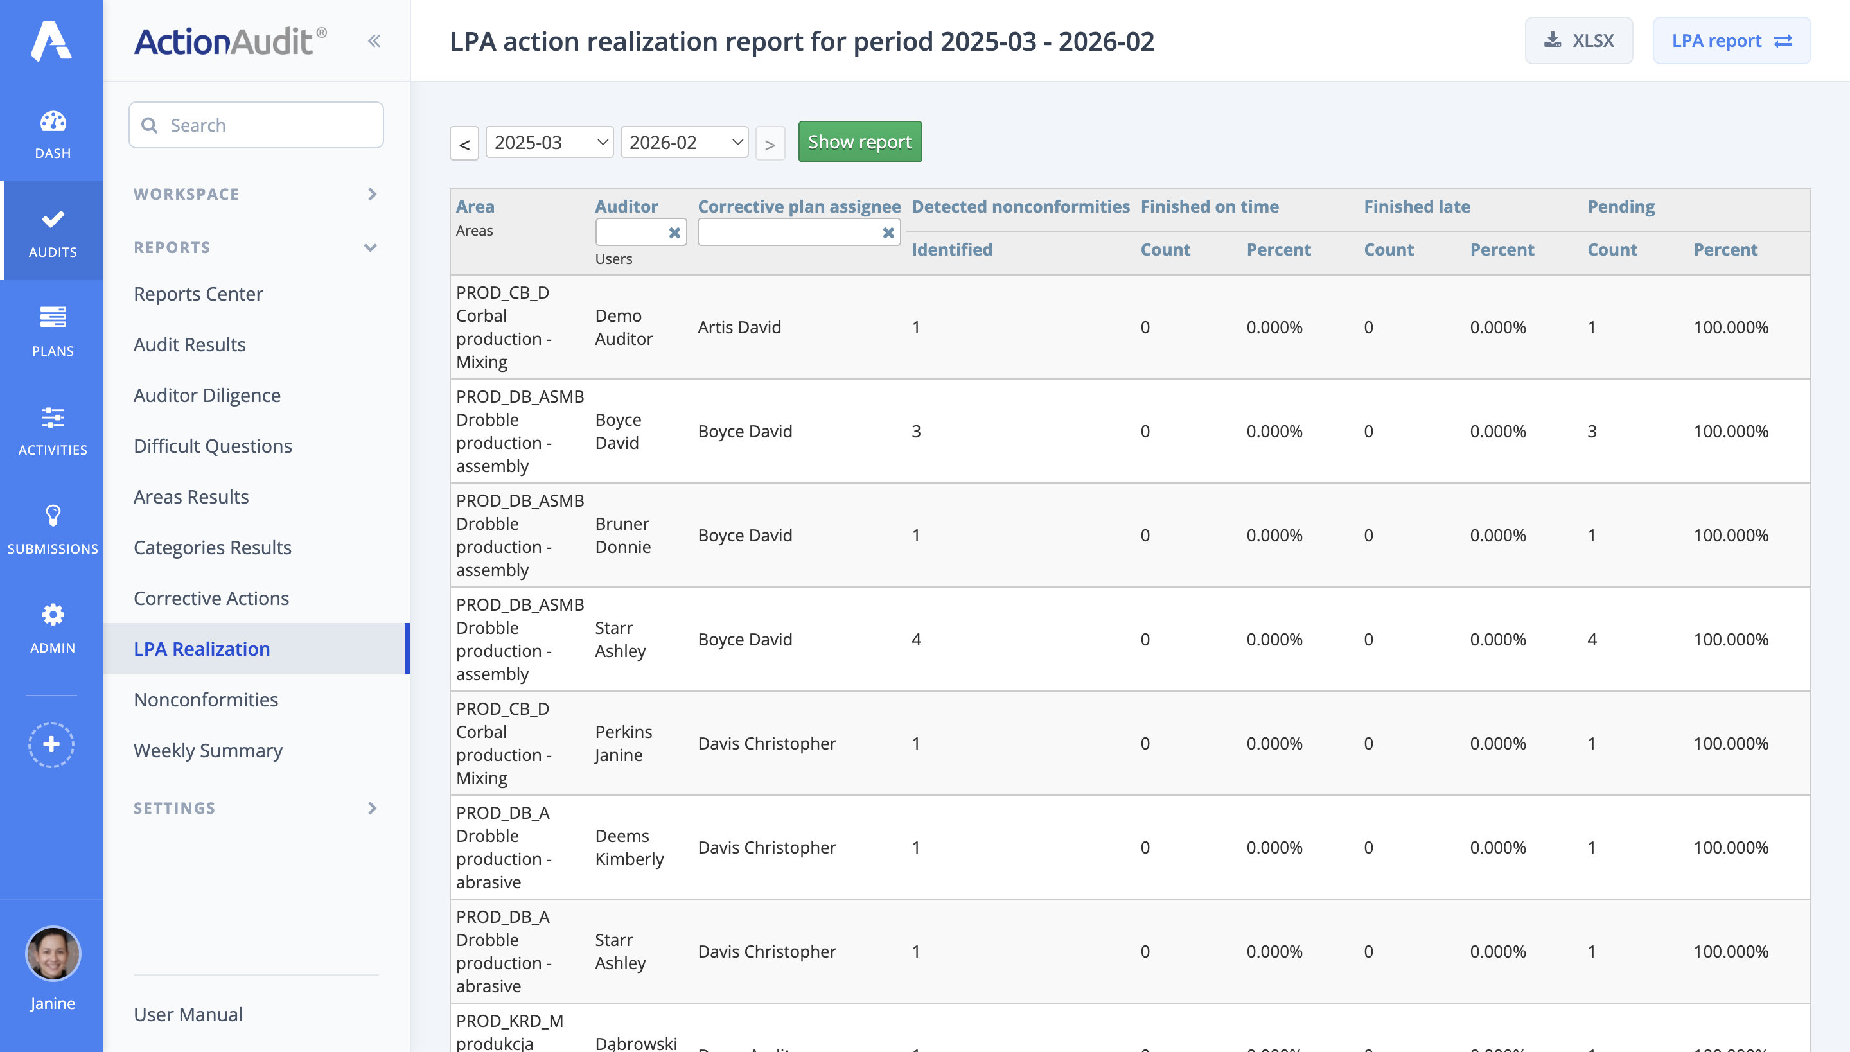Collapse the sidebar with the double-chevron icon

pyautogui.click(x=374, y=40)
